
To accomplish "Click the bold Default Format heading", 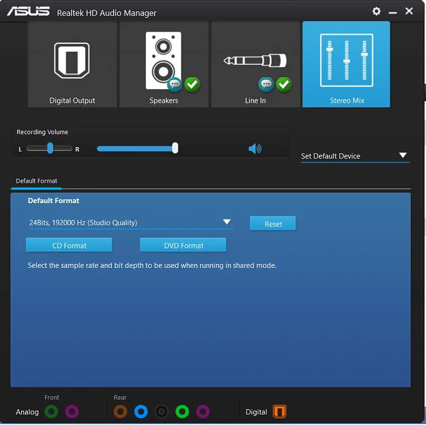I will pos(53,201).
